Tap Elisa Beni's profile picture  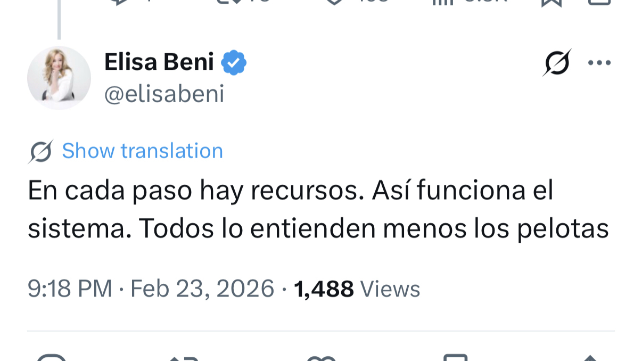(59, 78)
